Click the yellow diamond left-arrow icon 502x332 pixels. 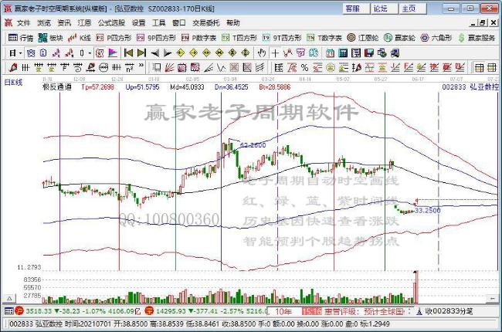coord(181,53)
